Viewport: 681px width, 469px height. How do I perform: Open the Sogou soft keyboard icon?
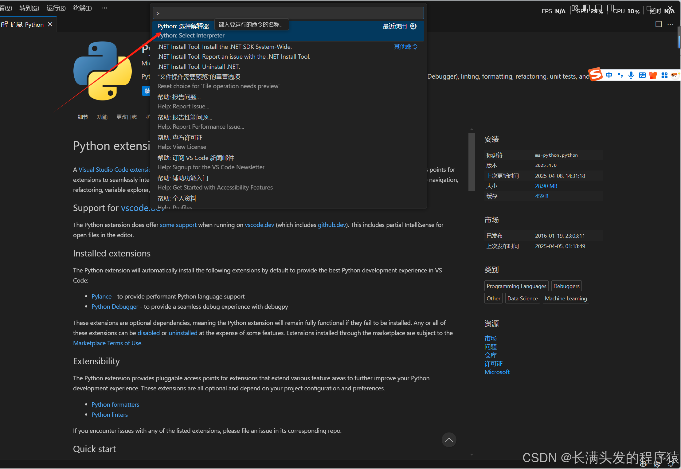642,75
